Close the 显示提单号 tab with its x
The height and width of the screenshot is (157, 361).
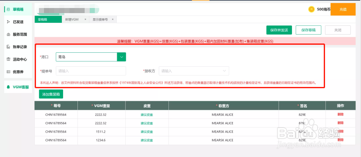coord(113,19)
